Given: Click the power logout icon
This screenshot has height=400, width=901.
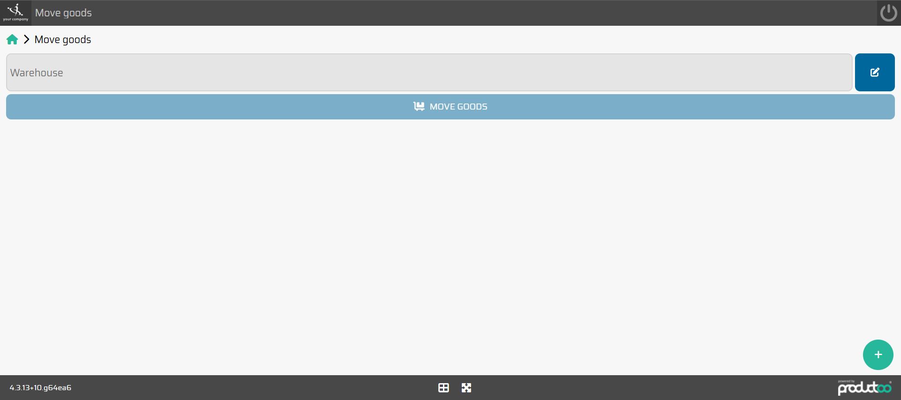Looking at the screenshot, I should [x=889, y=13].
